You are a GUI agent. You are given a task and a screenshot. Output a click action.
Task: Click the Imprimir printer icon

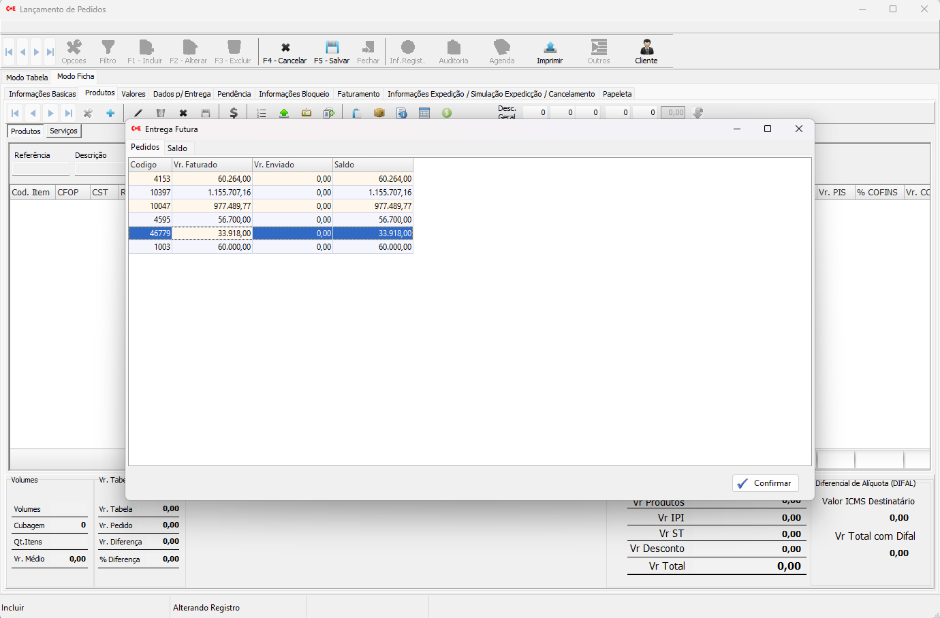tap(550, 48)
